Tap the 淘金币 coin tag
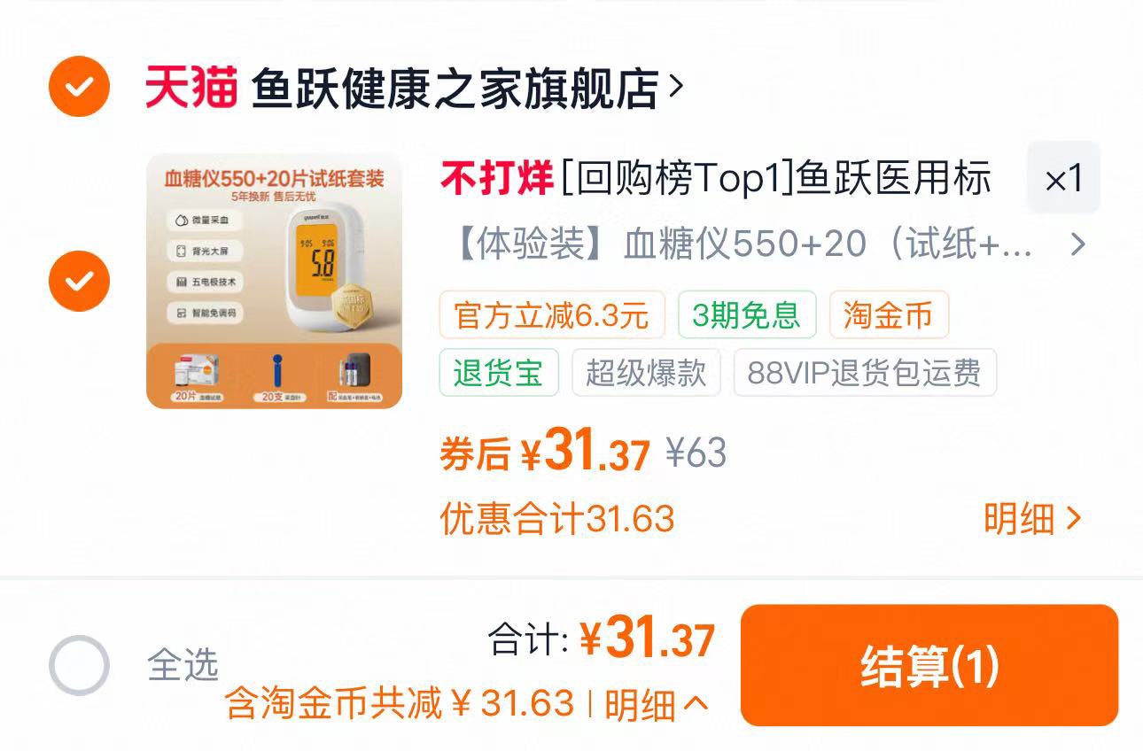This screenshot has height=751, width=1143. pos(889,315)
